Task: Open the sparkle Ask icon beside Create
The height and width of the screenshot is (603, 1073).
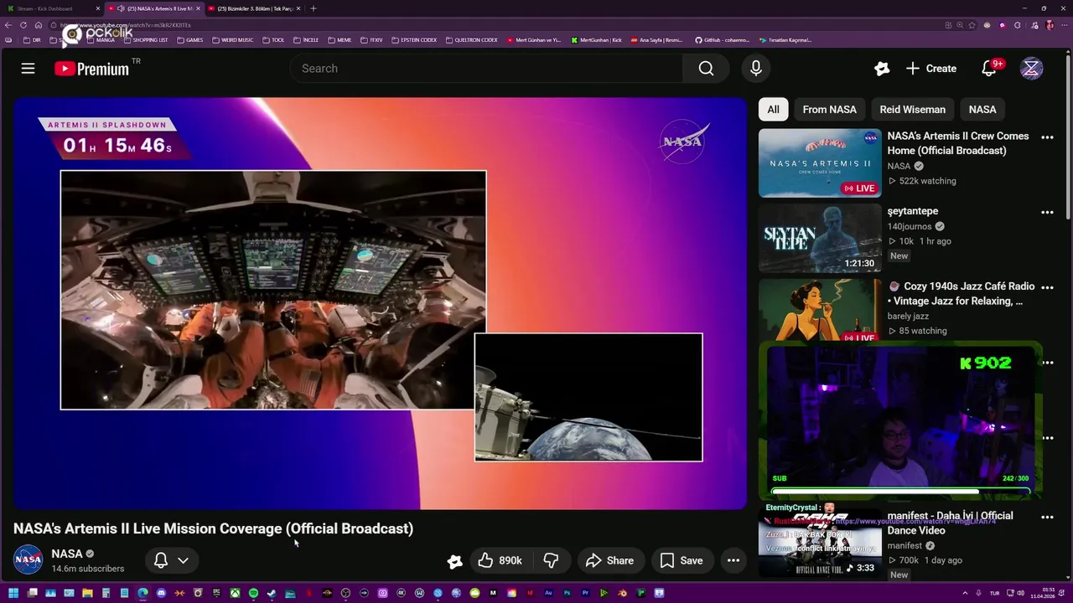Action: (x=881, y=69)
